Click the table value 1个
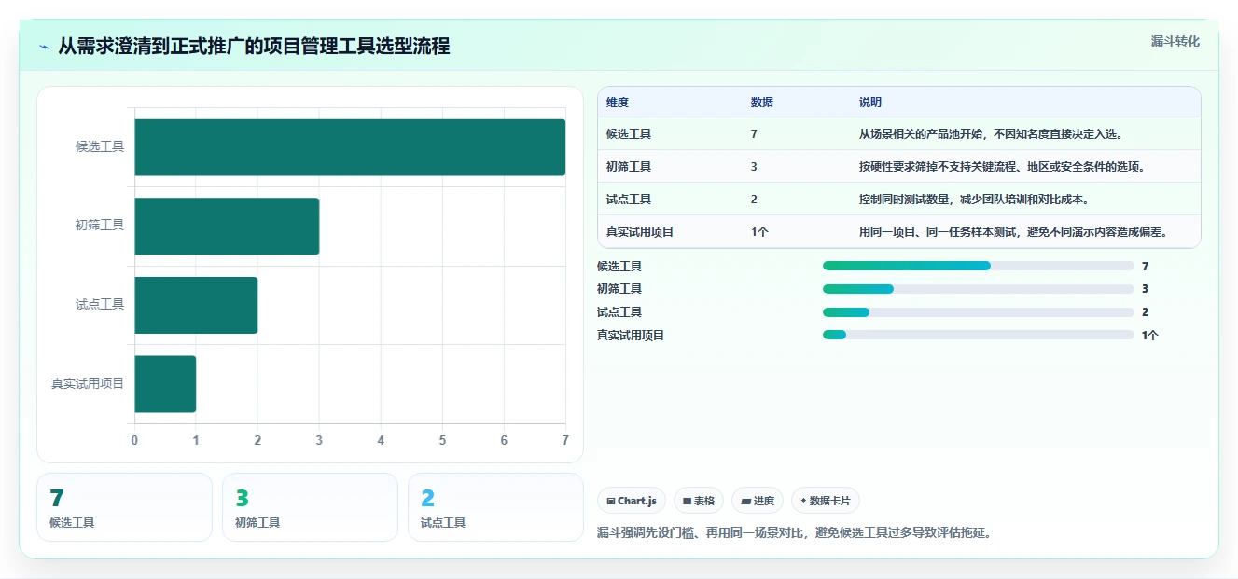This screenshot has width=1238, height=579. tap(759, 232)
